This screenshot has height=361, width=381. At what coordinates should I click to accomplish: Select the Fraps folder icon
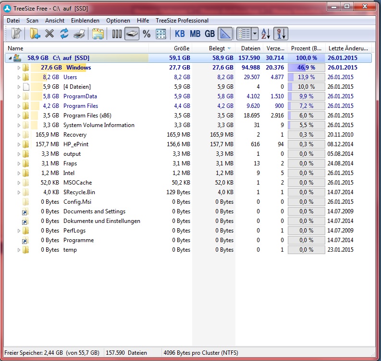26,163
